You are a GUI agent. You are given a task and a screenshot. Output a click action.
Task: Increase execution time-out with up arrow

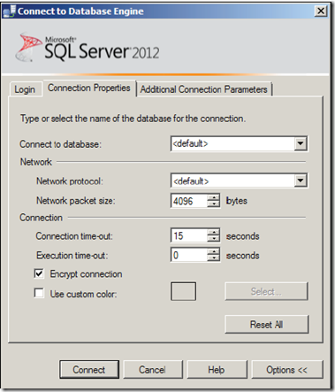(214, 251)
